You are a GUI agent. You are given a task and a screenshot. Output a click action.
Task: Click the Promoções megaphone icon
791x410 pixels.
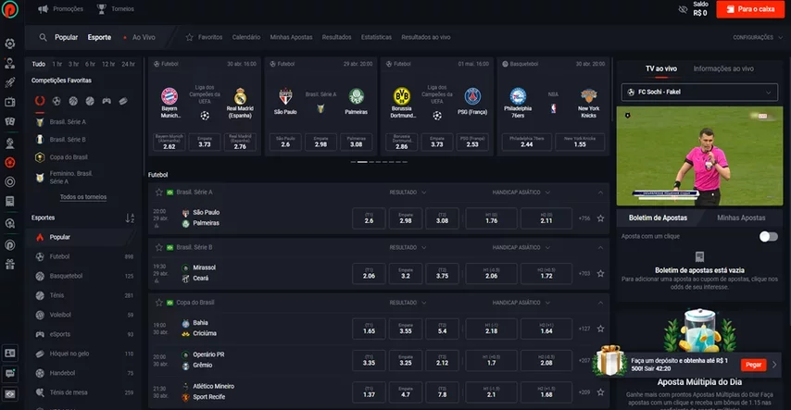coord(44,8)
